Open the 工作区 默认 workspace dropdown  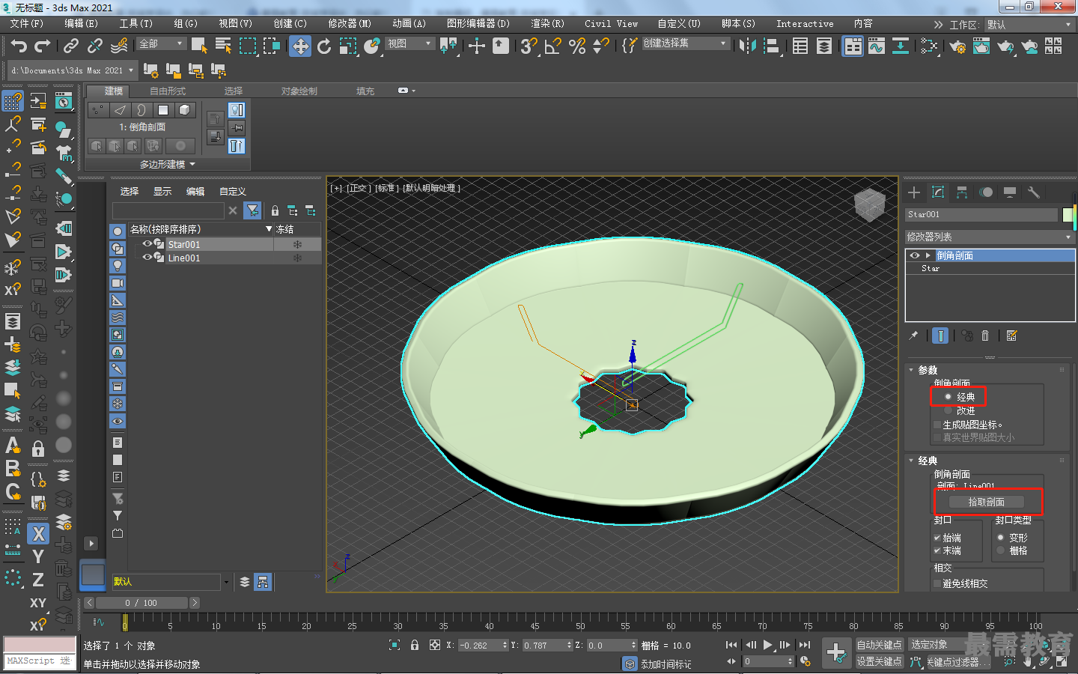pyautogui.click(x=1029, y=25)
